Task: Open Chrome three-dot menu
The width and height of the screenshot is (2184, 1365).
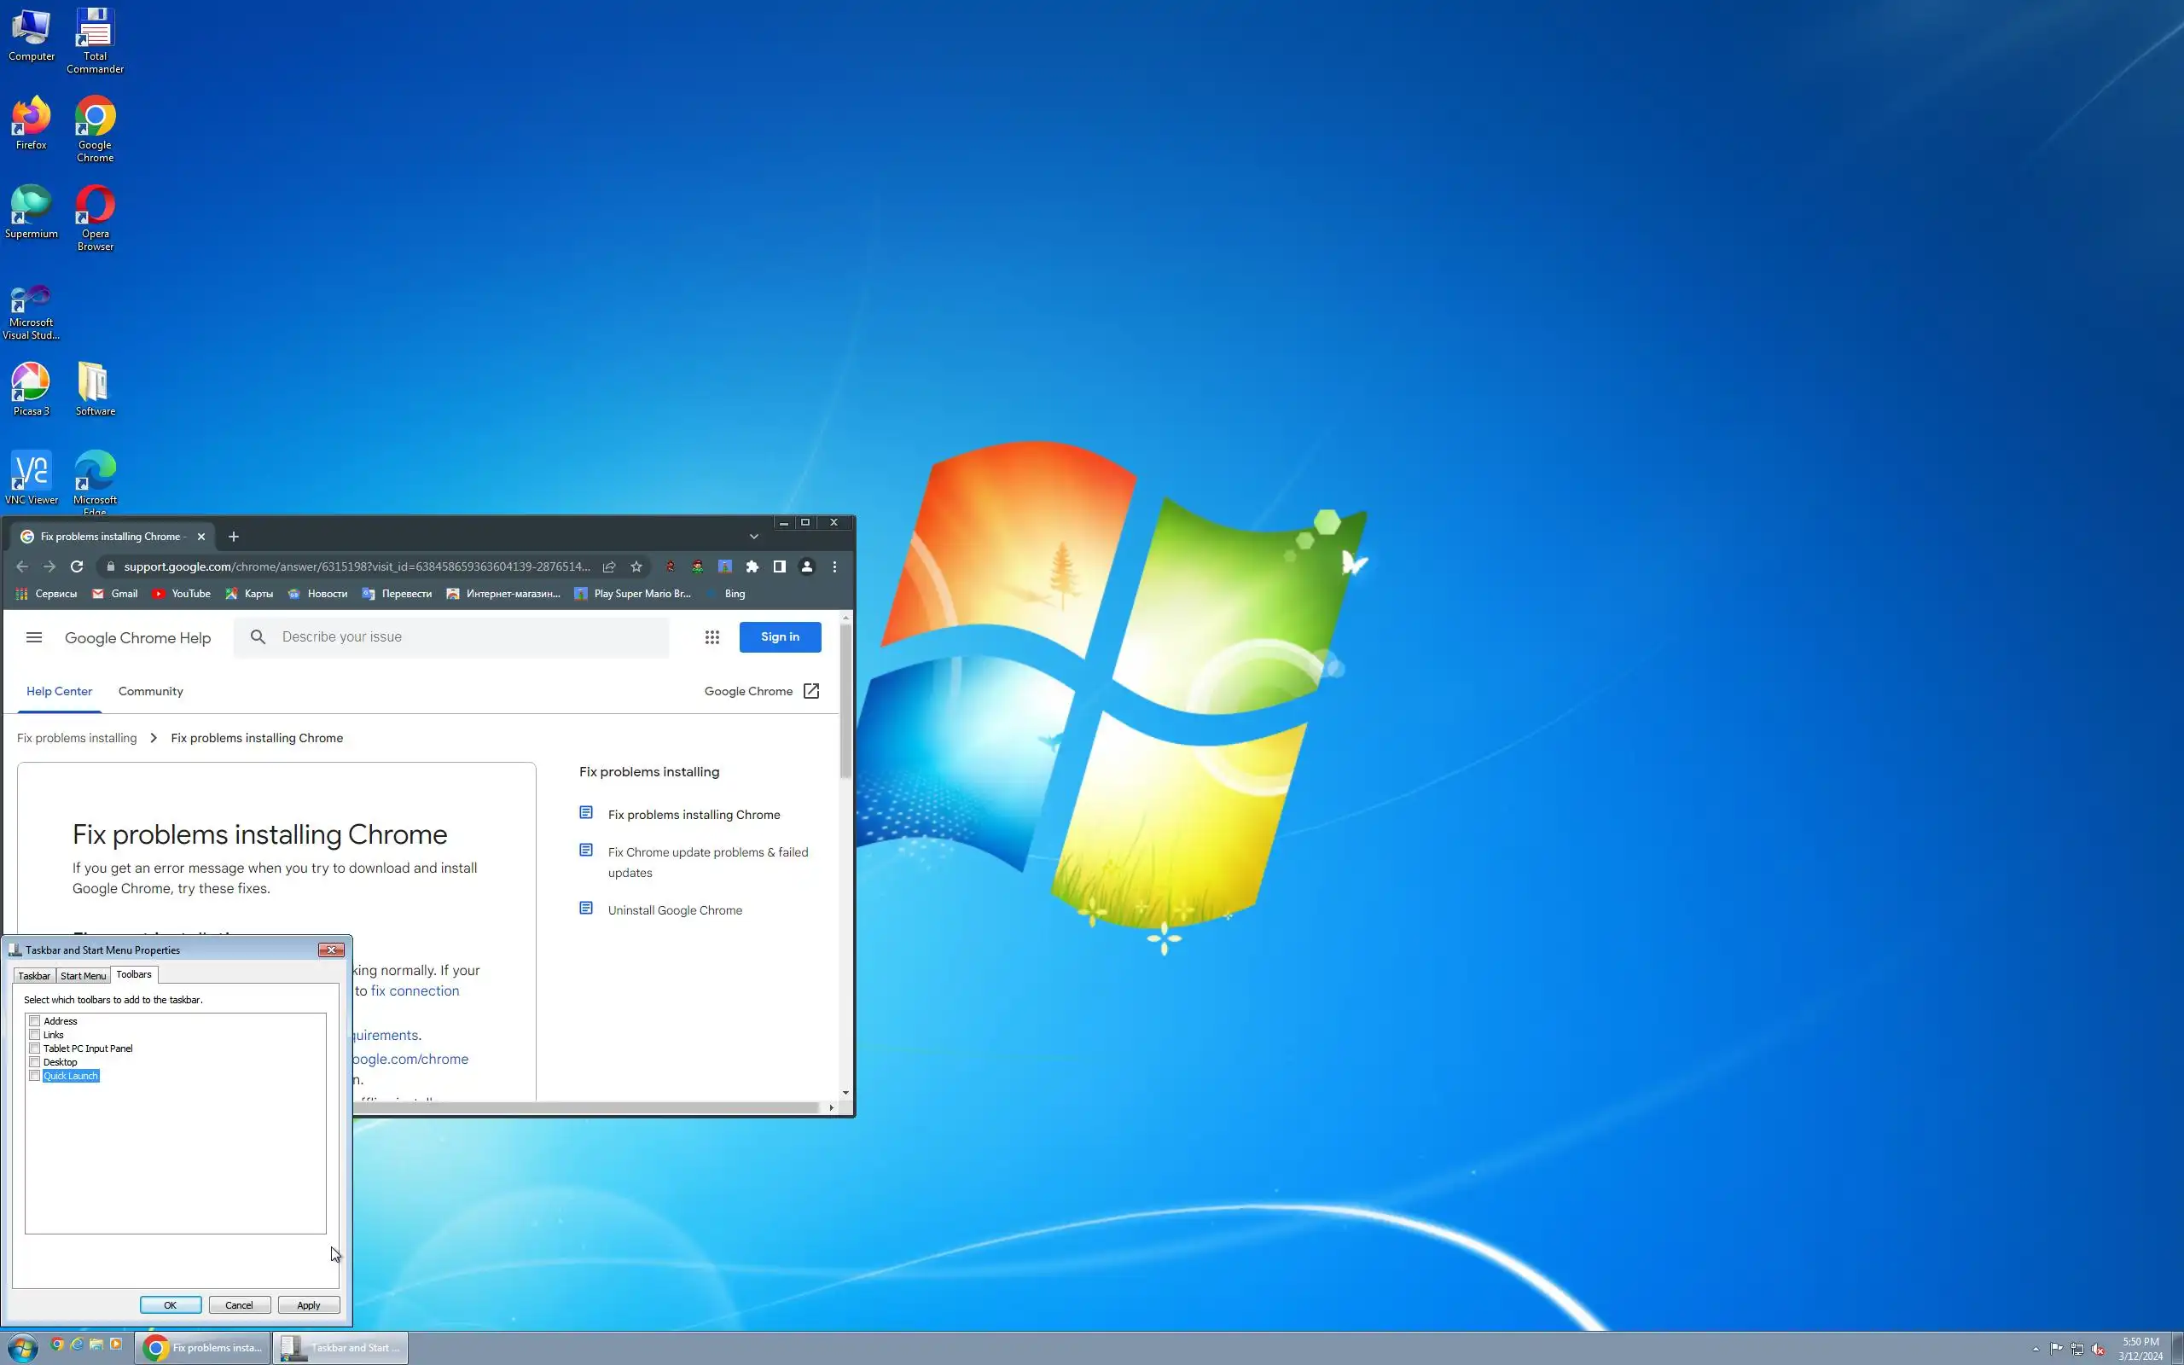Action: [x=835, y=567]
